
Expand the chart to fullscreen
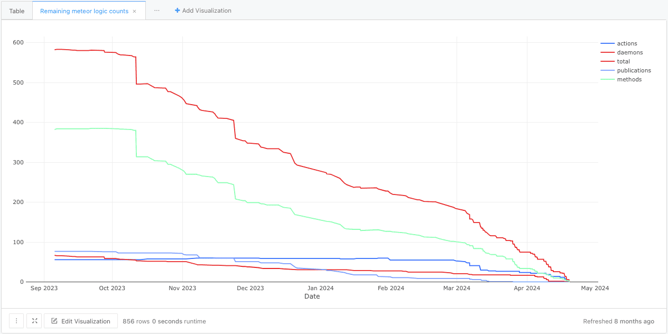tap(34, 321)
